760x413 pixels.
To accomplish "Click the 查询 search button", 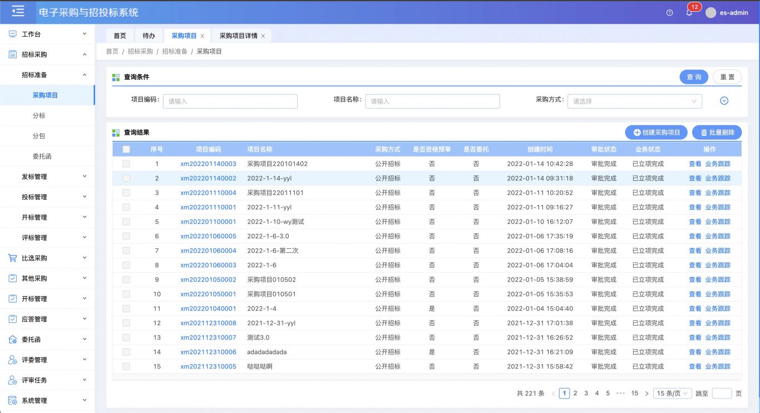I will pos(694,77).
